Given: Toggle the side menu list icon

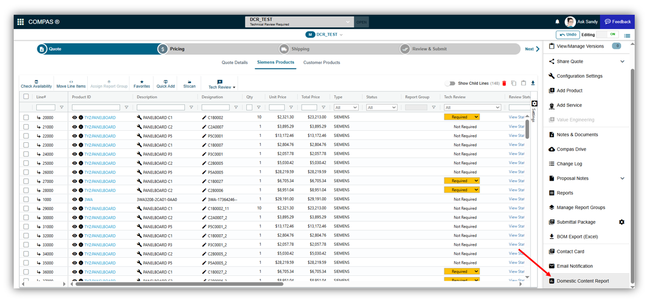Looking at the screenshot, I should point(627,36).
